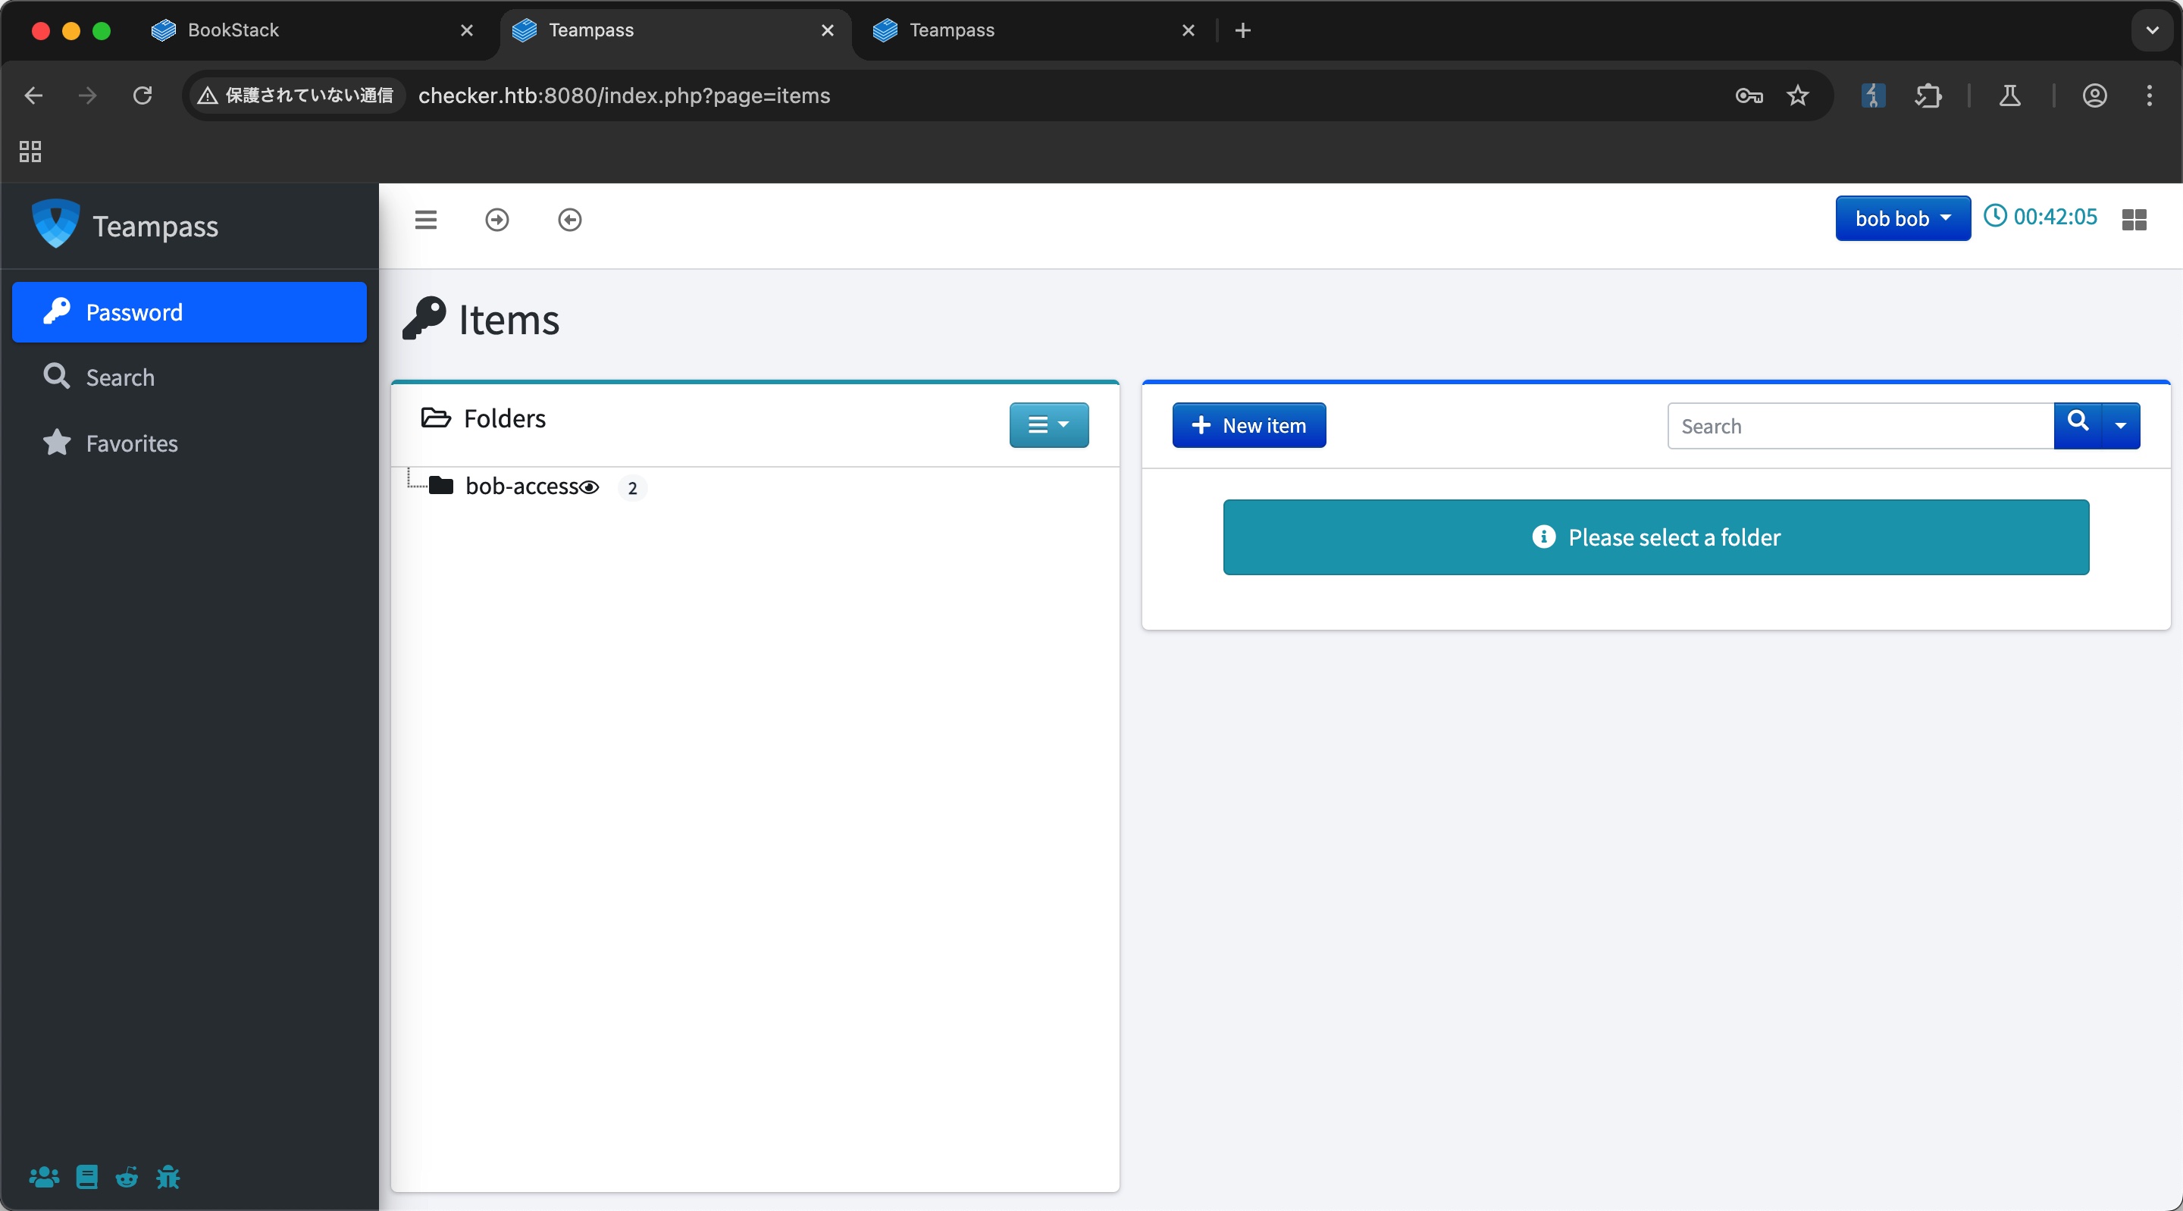Open the grid layout icon near the timer
The width and height of the screenshot is (2183, 1211).
[2133, 220]
